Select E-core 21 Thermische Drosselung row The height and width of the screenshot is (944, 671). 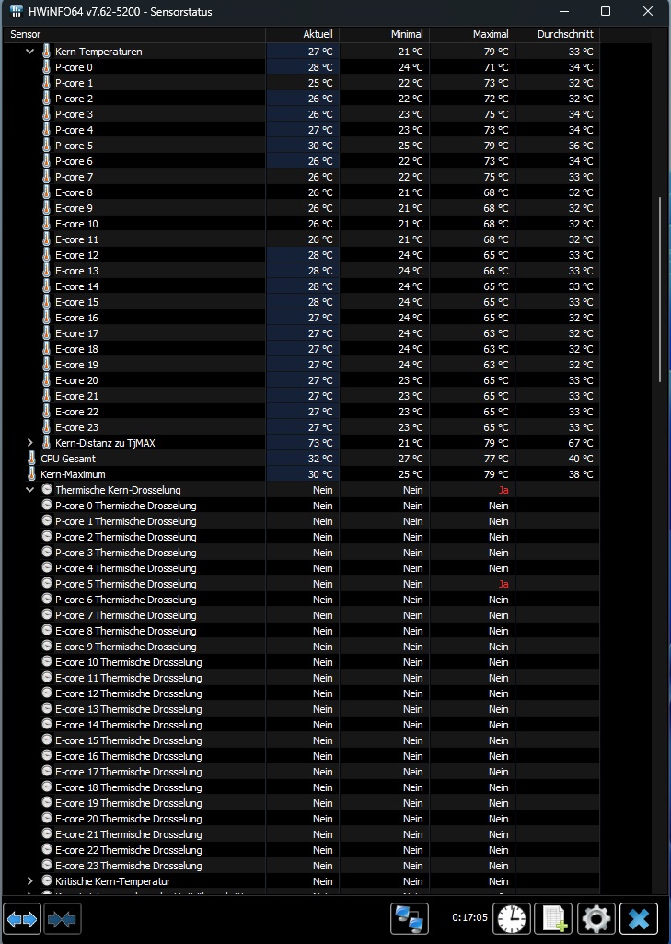[301, 833]
